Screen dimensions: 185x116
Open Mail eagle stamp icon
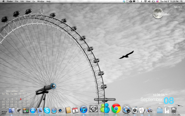pyautogui.click(x=40, y=110)
